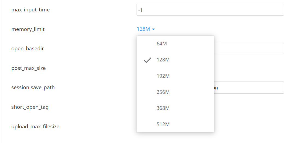Image resolution: width=292 pixels, height=143 pixels.
Task: Set memory limit to 512M
Action: click(x=163, y=125)
